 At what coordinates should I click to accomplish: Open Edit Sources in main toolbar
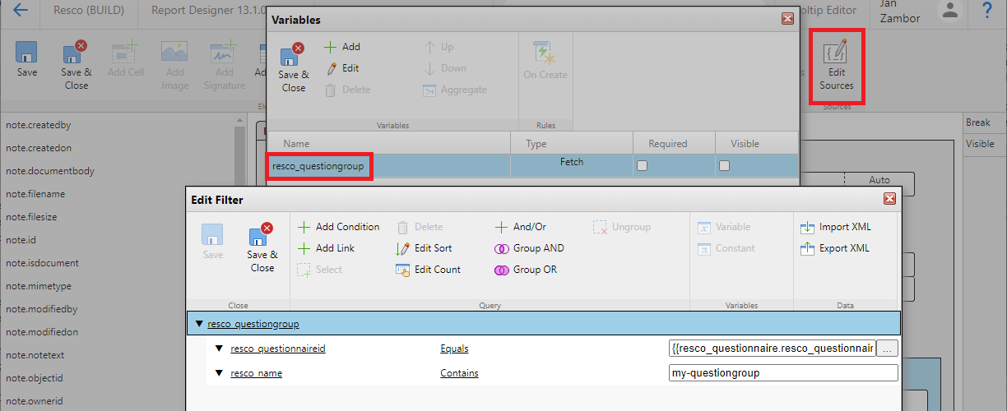point(836,67)
